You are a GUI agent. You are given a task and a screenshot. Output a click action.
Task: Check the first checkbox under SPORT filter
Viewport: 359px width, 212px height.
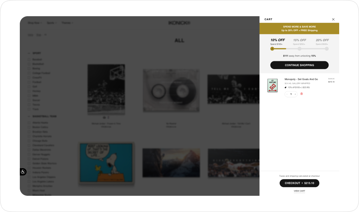[29, 59]
